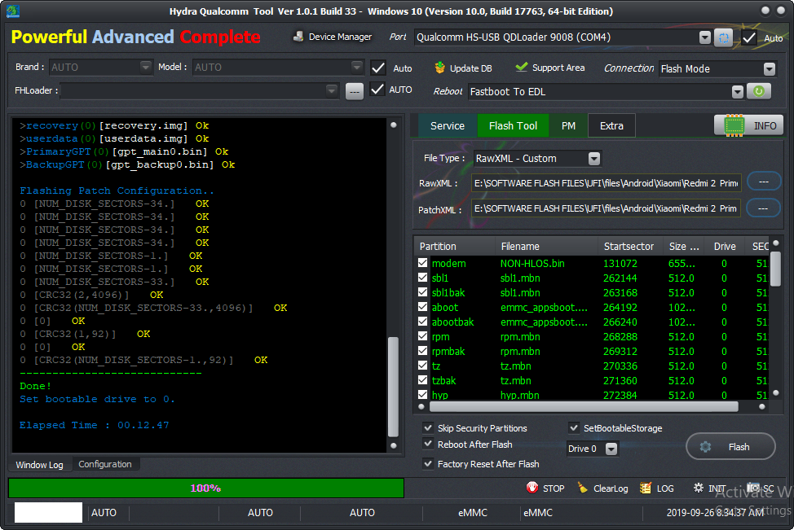Select the NON-HLOS.bin filename
The image size is (794, 530).
coord(532,263)
